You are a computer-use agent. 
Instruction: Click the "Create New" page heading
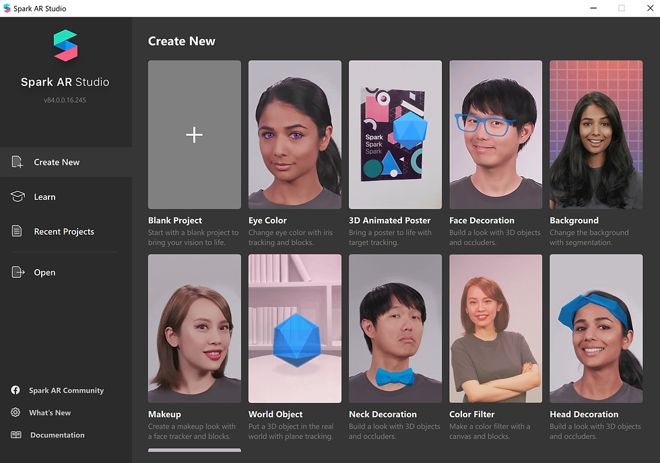point(181,41)
